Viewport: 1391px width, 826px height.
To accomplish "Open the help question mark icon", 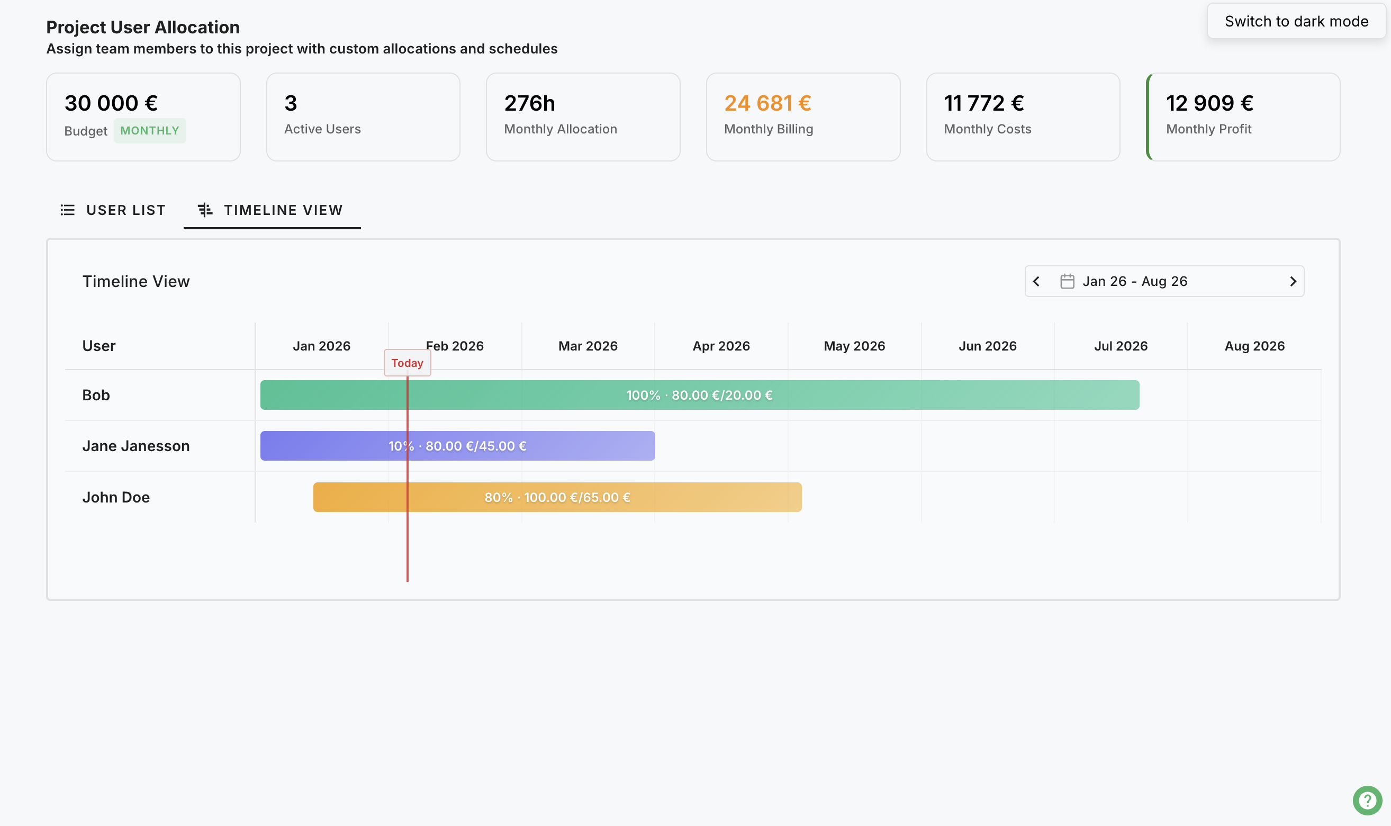I will (1368, 801).
